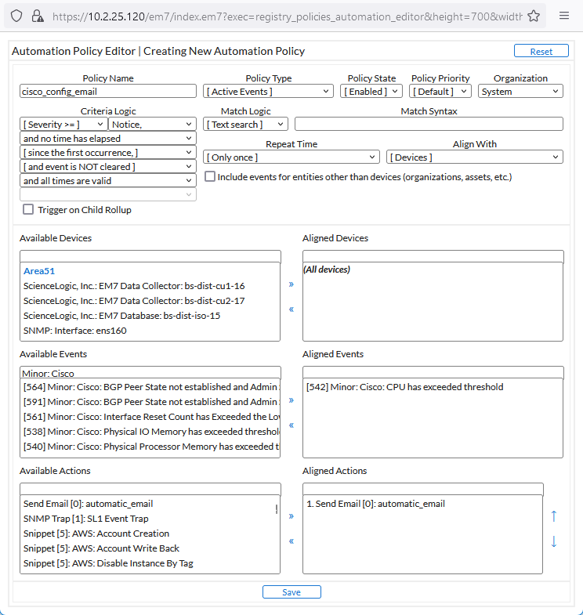Click the remove arrow for Aligned Events

click(291, 425)
